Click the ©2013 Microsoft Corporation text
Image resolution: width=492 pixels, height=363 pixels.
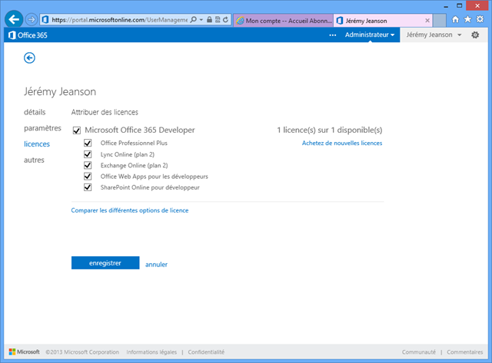point(82,352)
